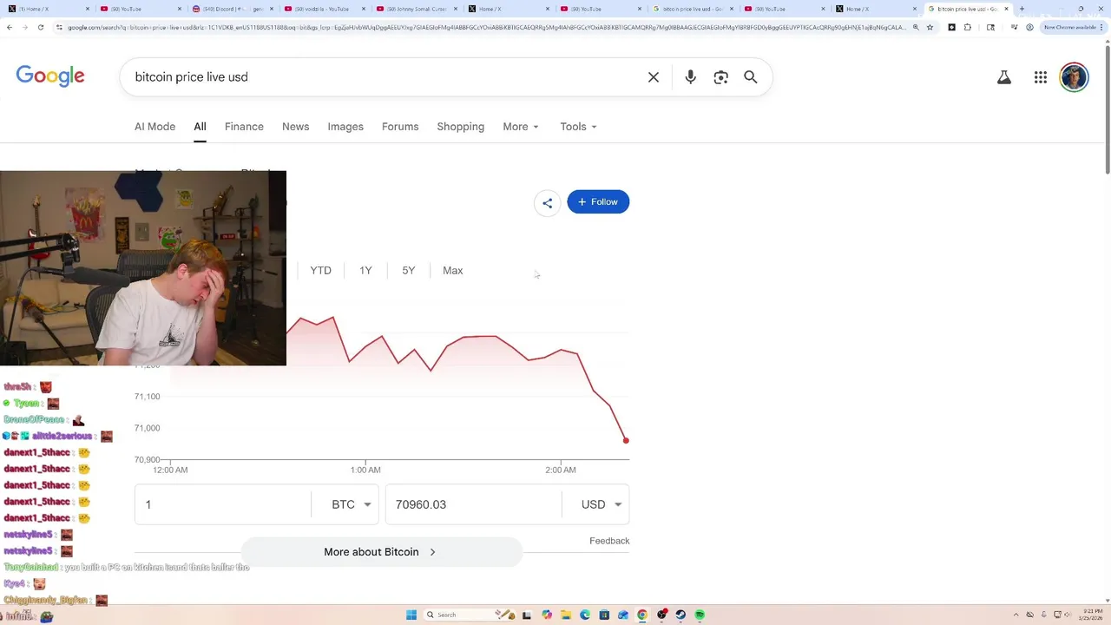Expand the More search filter dropdown
The height and width of the screenshot is (625, 1111).
521,127
